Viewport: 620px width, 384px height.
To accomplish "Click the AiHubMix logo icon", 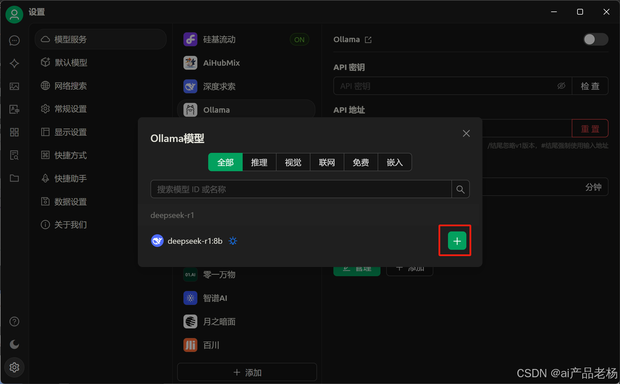I will [x=190, y=63].
